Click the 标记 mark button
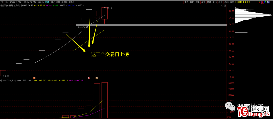273x119 pixels. click(x=220, y=2)
